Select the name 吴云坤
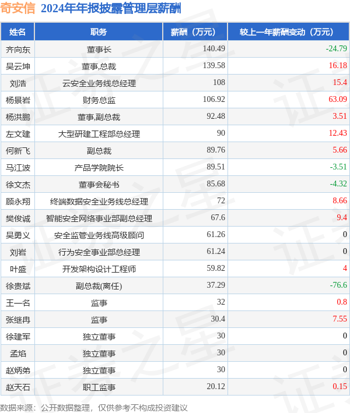Viewport: 350px width, 413px height. 18,66
